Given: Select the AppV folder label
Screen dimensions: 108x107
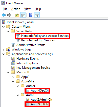Looking at the screenshot, I should (x=25, y=77).
